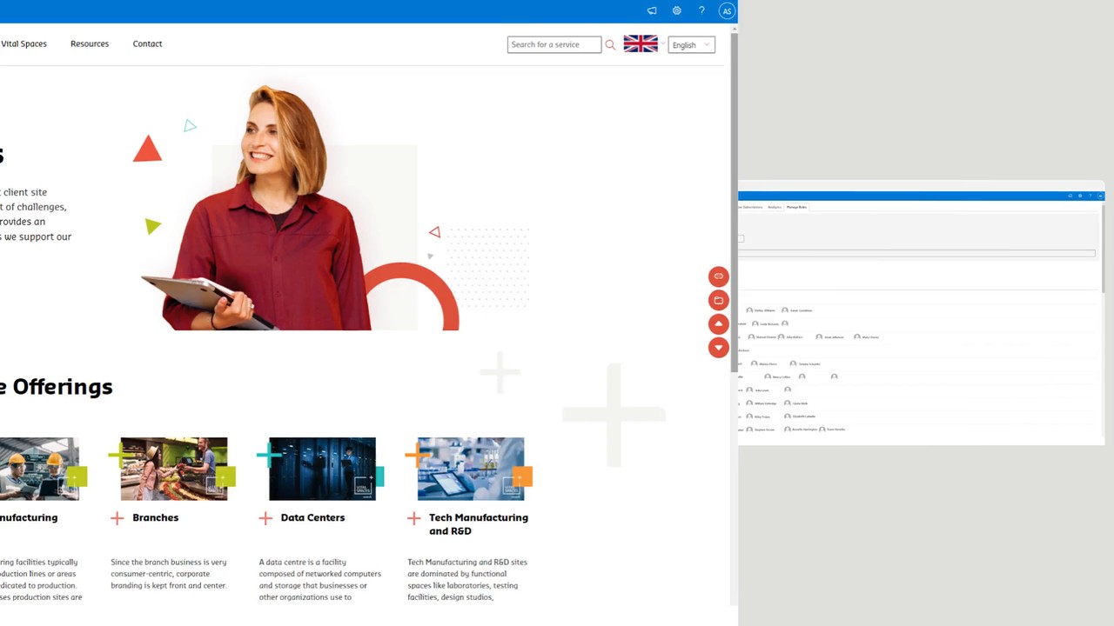This screenshot has height=626, width=1114.
Task: Expand the Branches plus icon
Action: (x=117, y=518)
